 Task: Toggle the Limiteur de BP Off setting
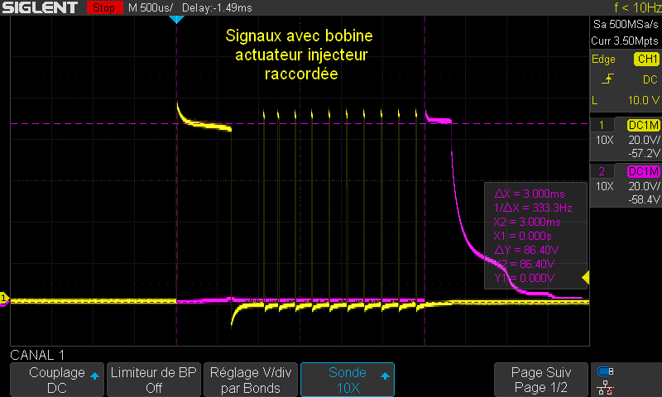click(x=153, y=380)
